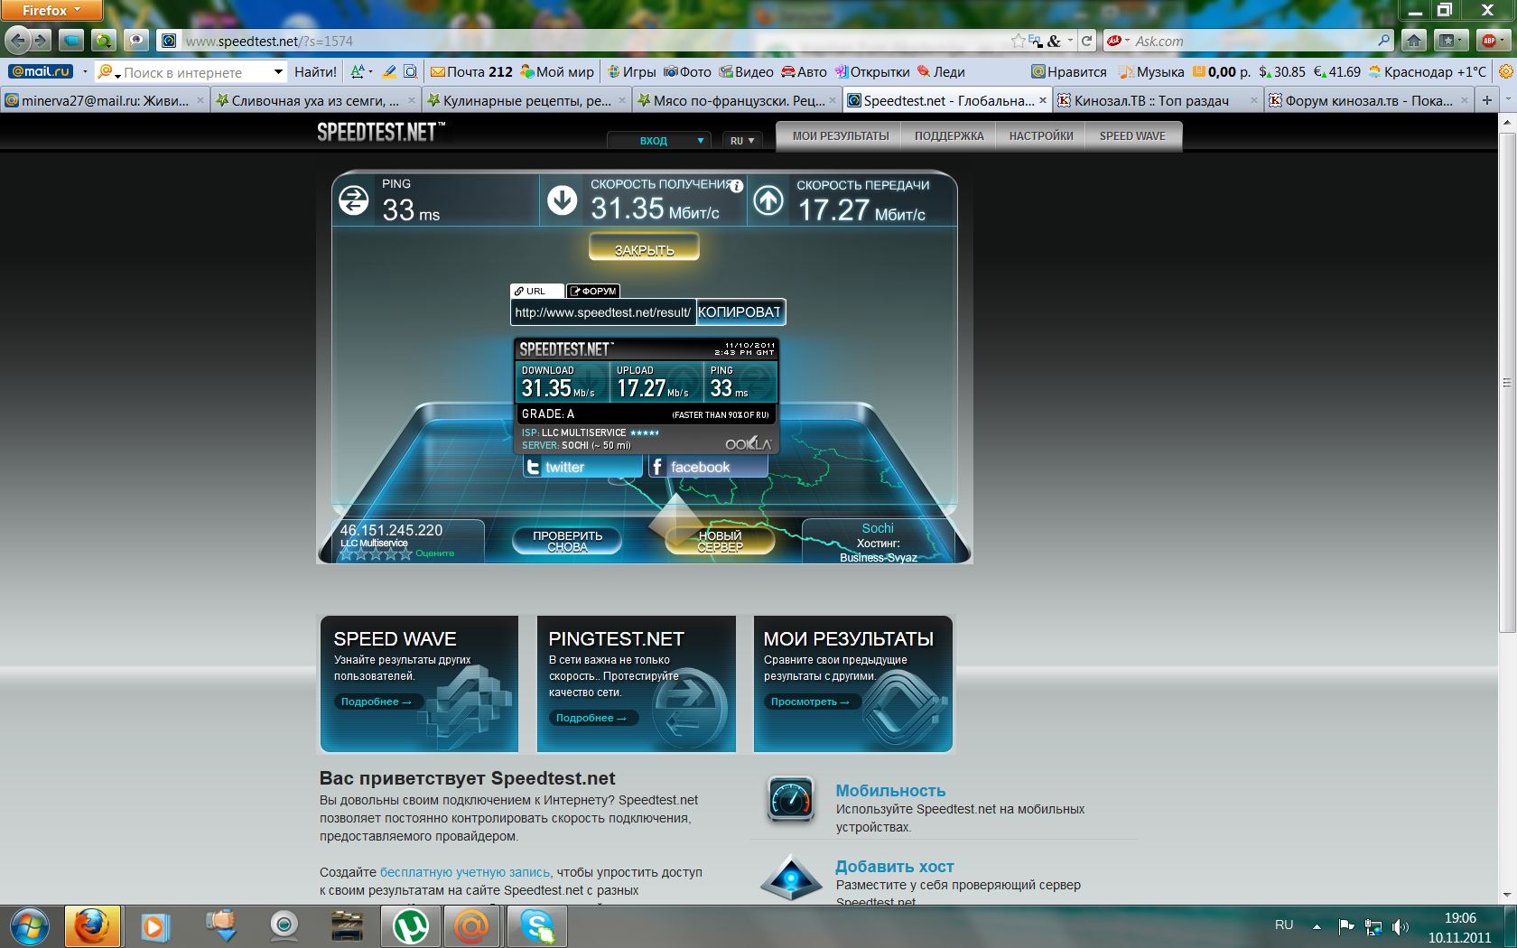Switch to the Сливочная уха из семги tab
Viewport: 1517px width, 948px height.
(x=315, y=100)
